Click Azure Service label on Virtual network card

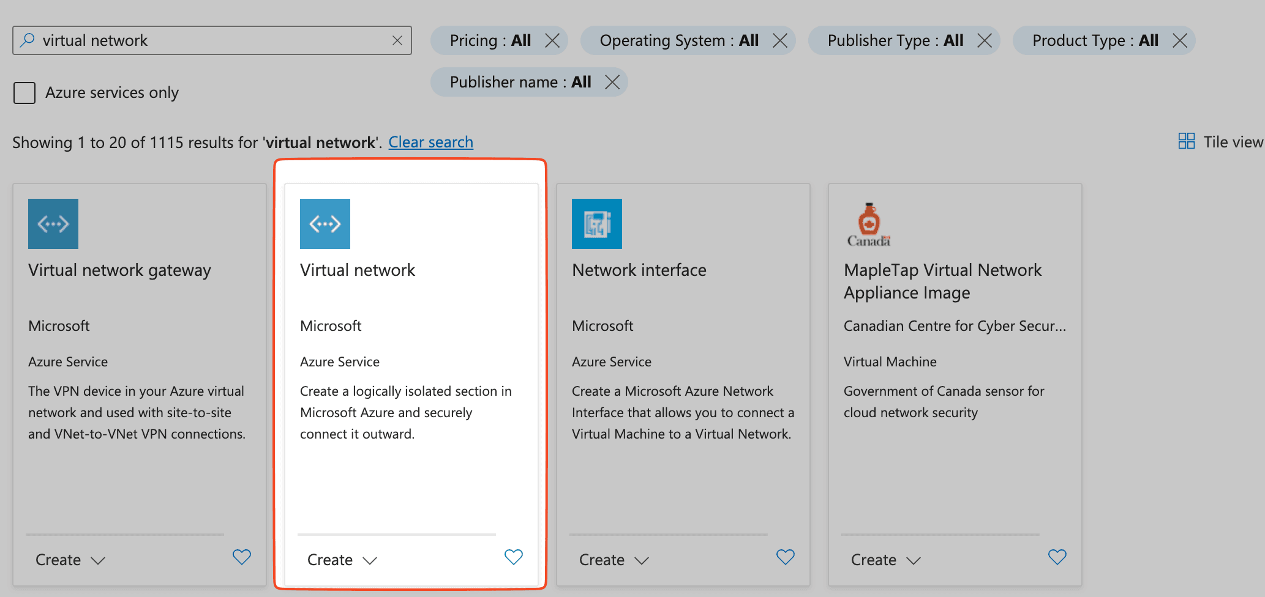tap(340, 362)
